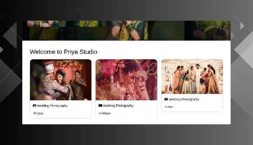Click the "Welcome to Priya Studio" heading
This screenshot has height=145, width=253.
point(63,52)
